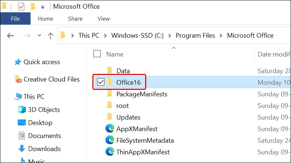The width and height of the screenshot is (291, 163).
Task: Sort by the Date modified column header
Action: (274, 54)
